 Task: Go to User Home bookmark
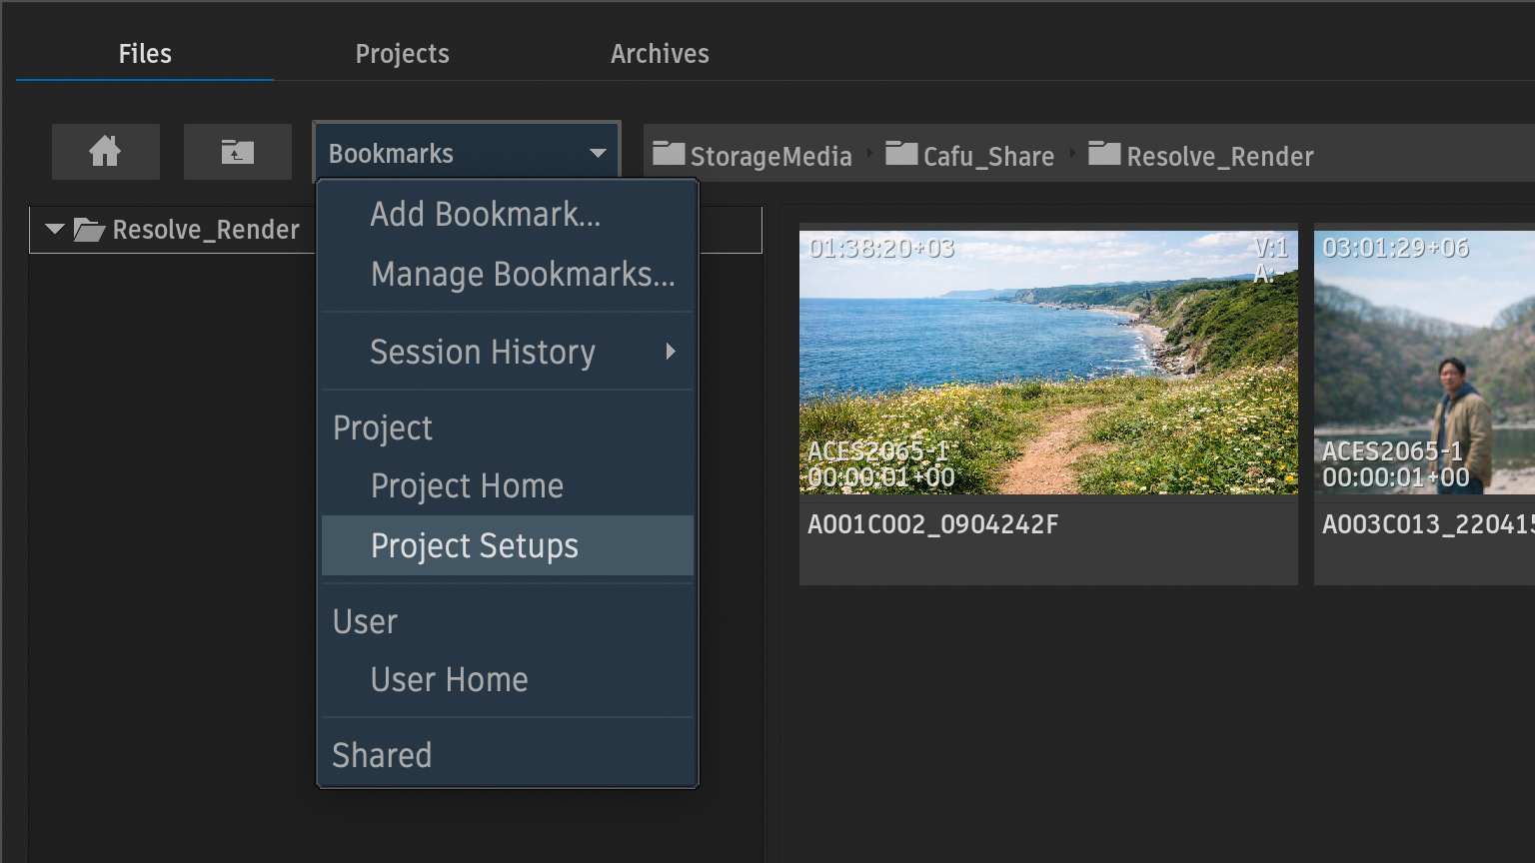pos(449,680)
